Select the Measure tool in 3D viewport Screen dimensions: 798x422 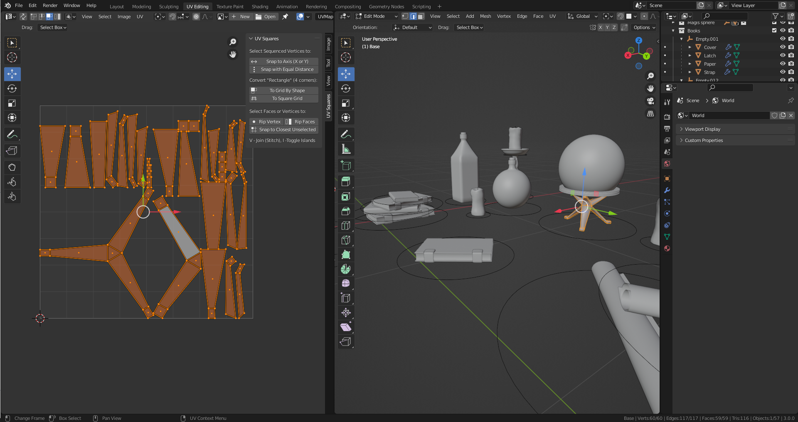point(346,149)
